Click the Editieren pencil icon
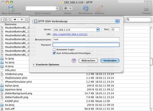 click(x=100, y=8)
